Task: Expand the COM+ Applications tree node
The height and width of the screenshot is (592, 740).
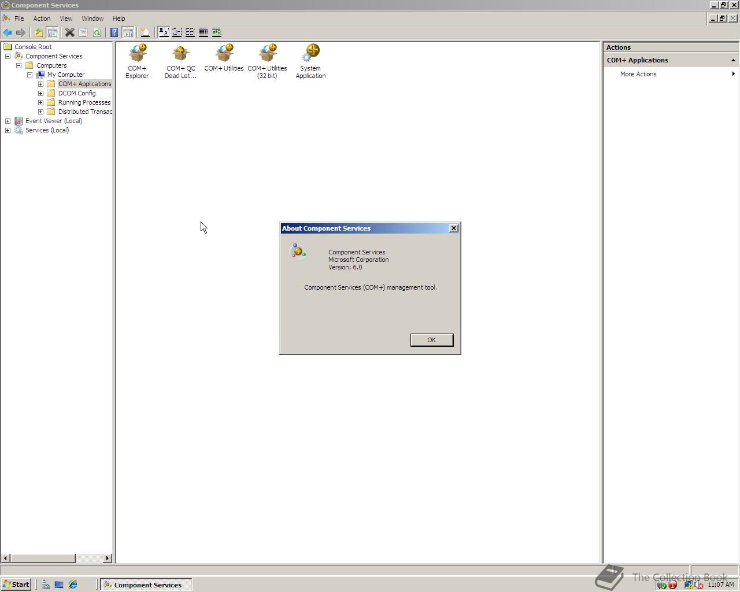Action: click(x=41, y=84)
